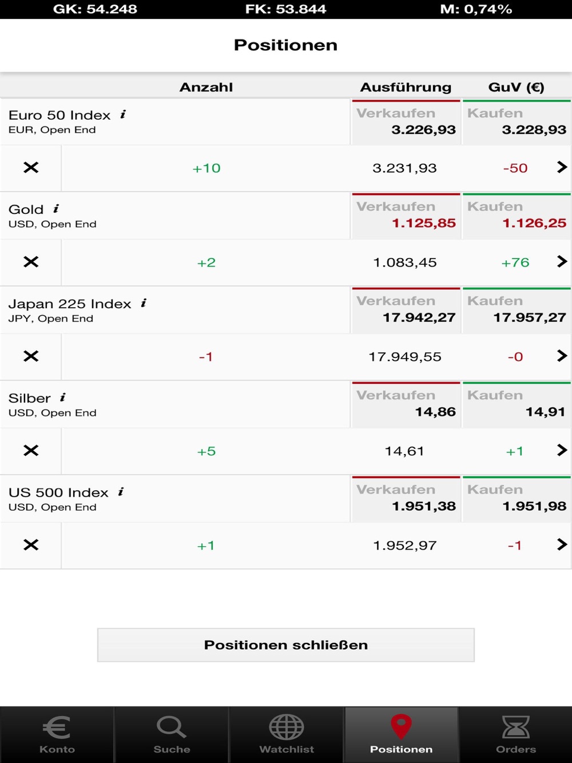
Task: Open info icon next to Gold
Action: 56,209
